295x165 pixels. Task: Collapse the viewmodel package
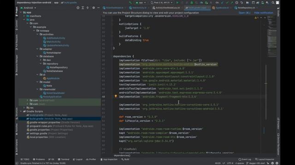(x=37, y=89)
